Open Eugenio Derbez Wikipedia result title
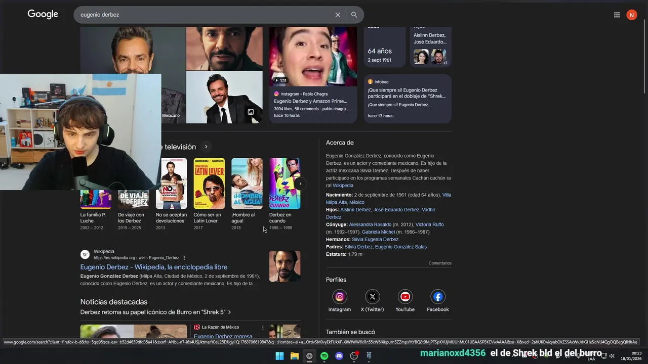 [x=154, y=267]
